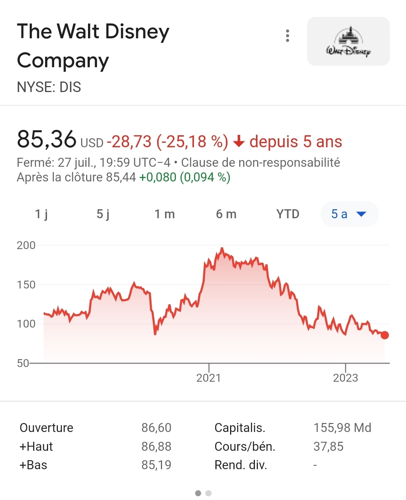Show the YTD chart range

tap(288, 214)
